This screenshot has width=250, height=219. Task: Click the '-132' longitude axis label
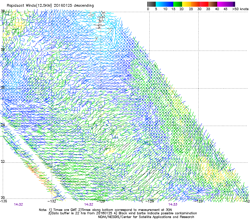click(52, 201)
